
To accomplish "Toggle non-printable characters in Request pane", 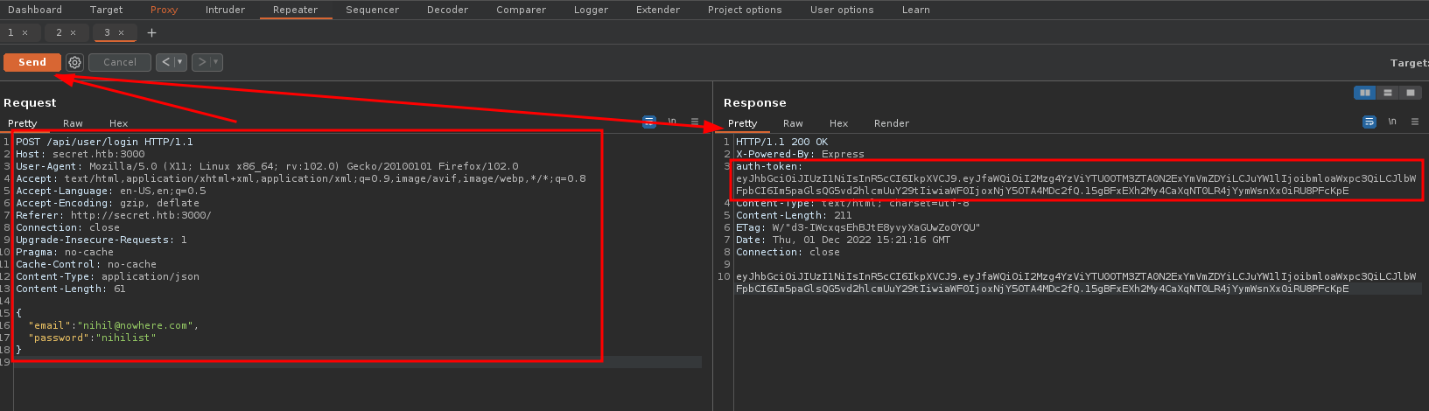I will pos(672,122).
